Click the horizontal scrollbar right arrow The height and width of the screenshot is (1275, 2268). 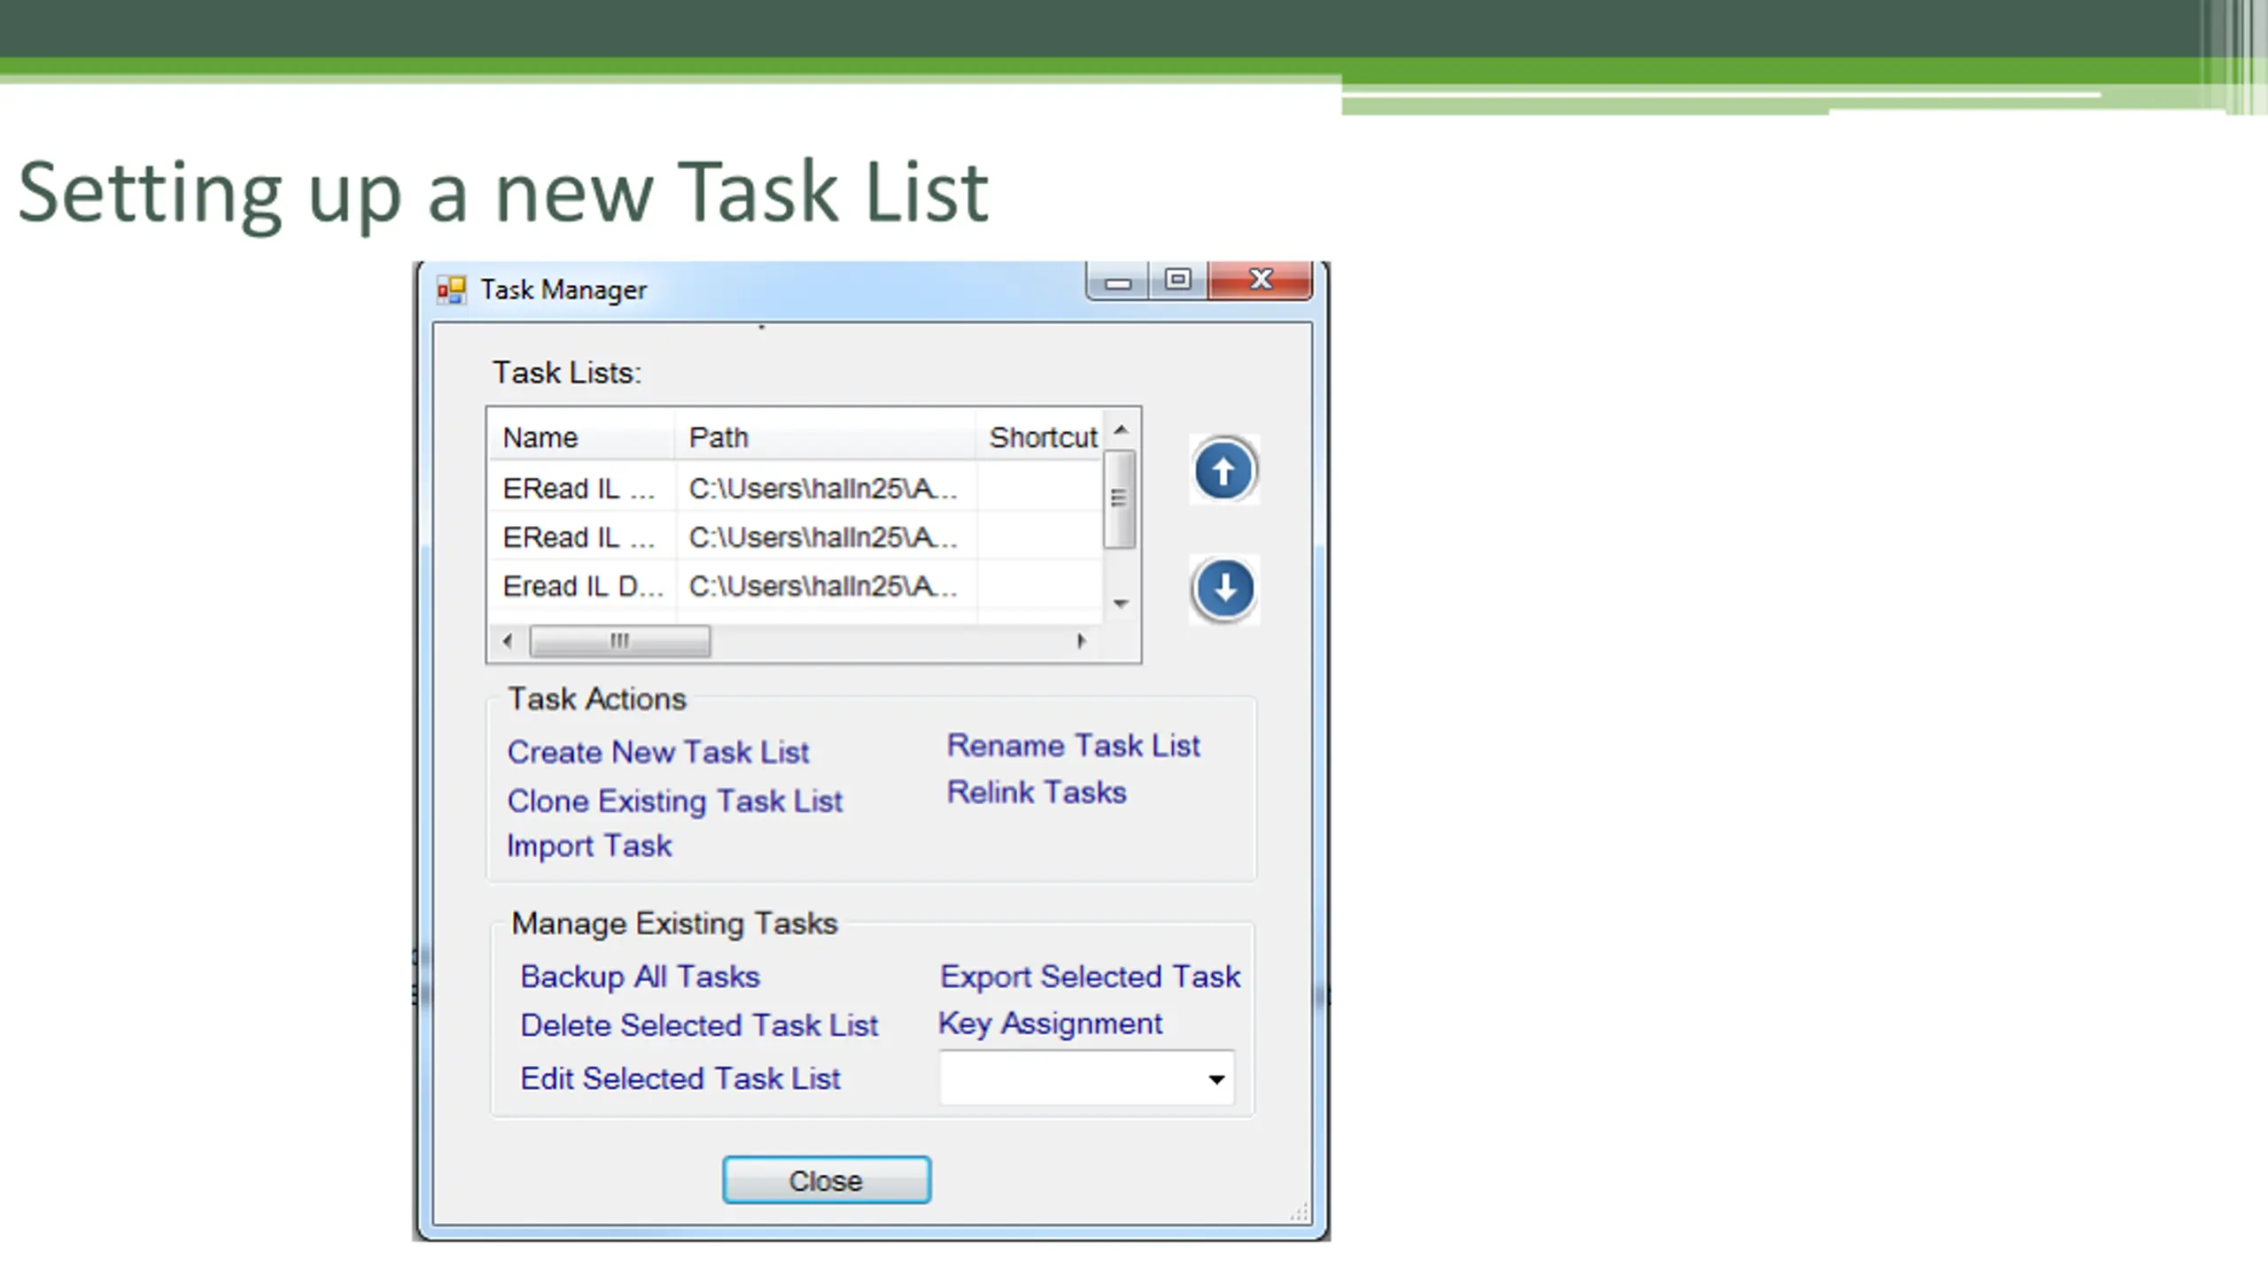1081,641
